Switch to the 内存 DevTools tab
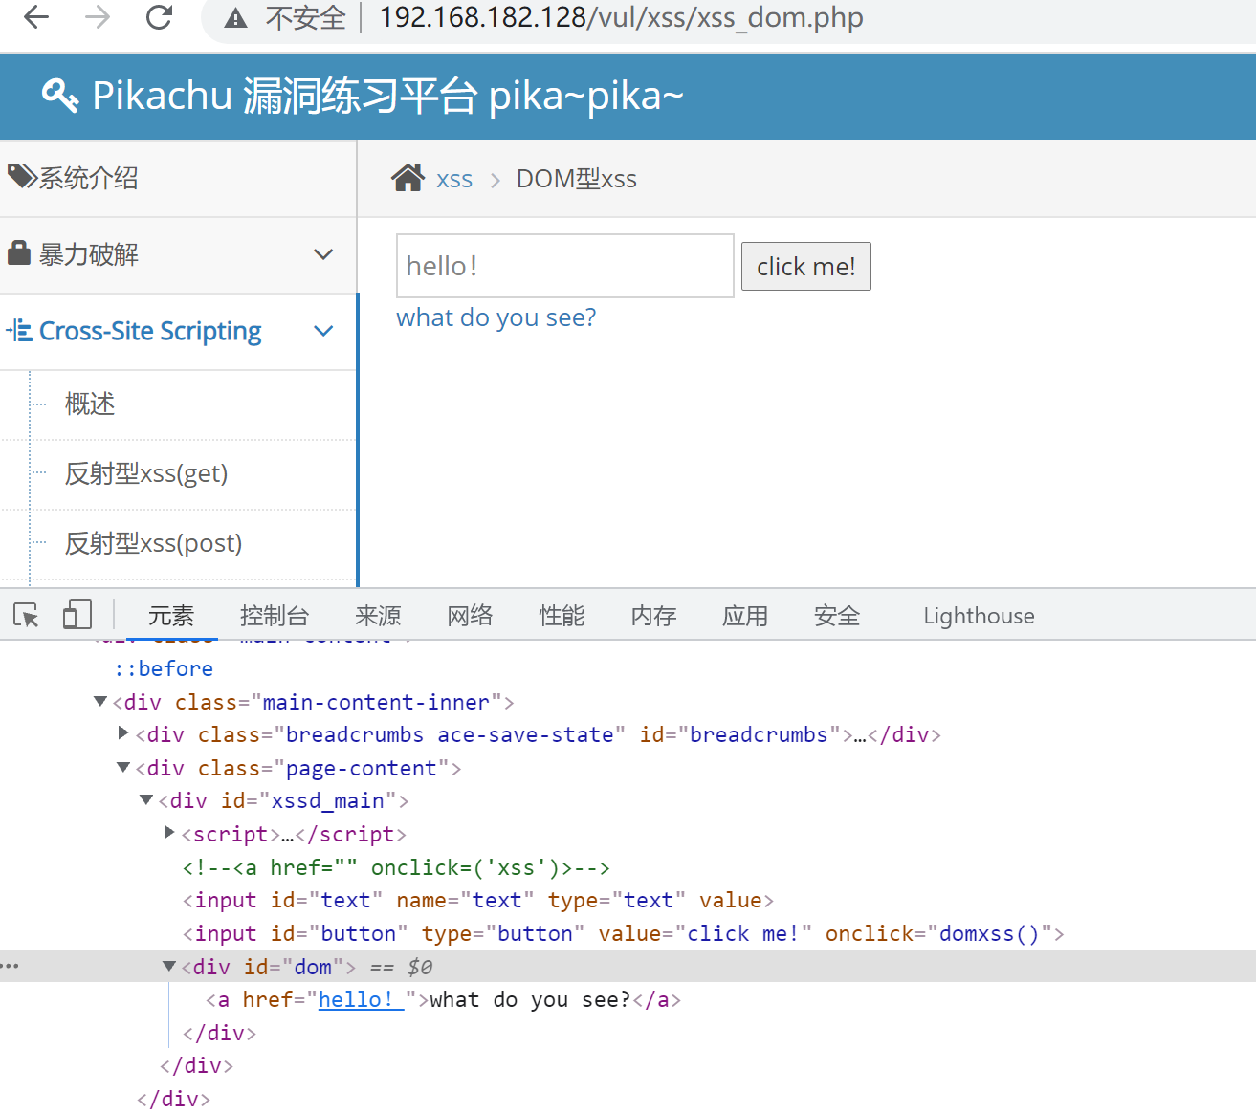The image size is (1256, 1114). coord(653,616)
